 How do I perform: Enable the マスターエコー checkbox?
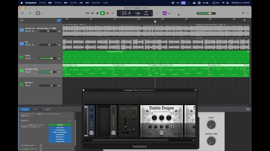(22, 145)
